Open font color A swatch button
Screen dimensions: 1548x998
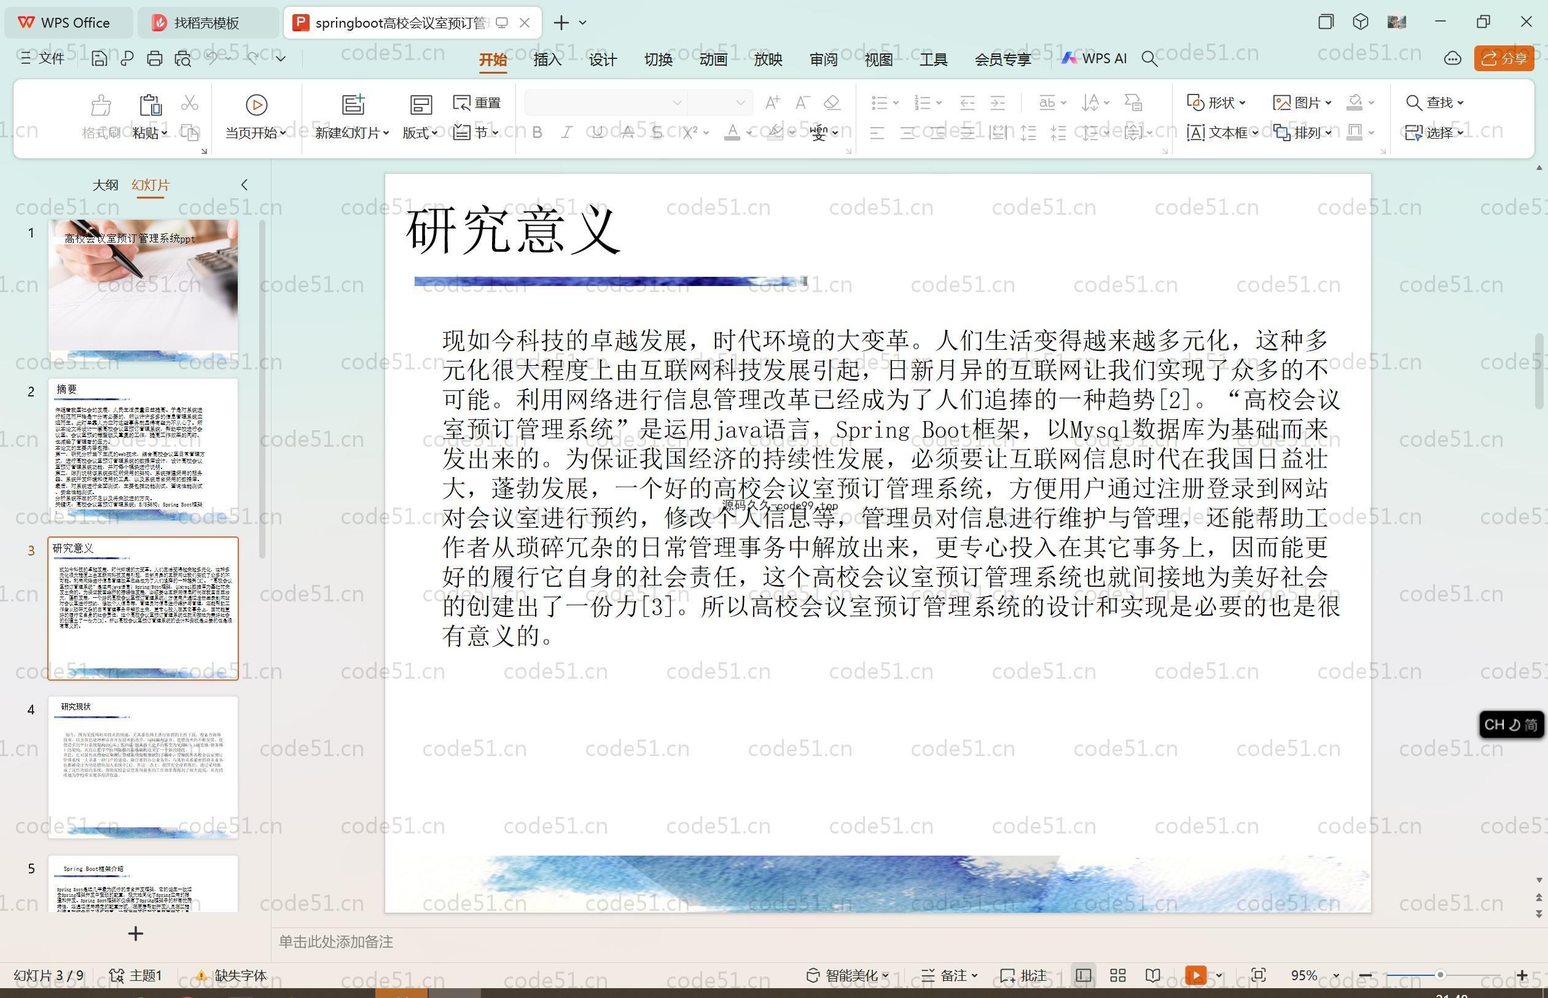[x=732, y=133]
